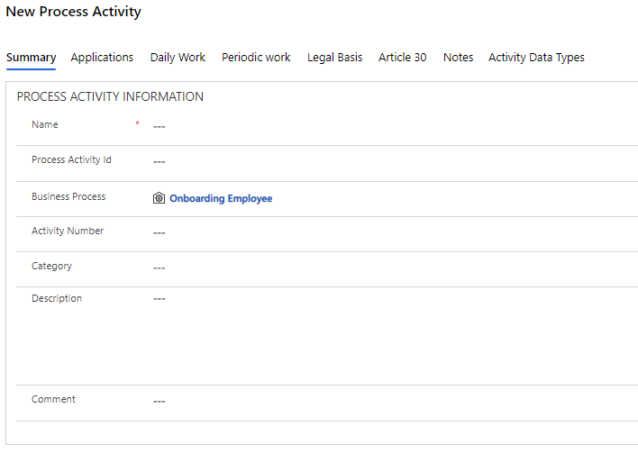
Task: Click the Business Process field label
Action: pos(68,196)
